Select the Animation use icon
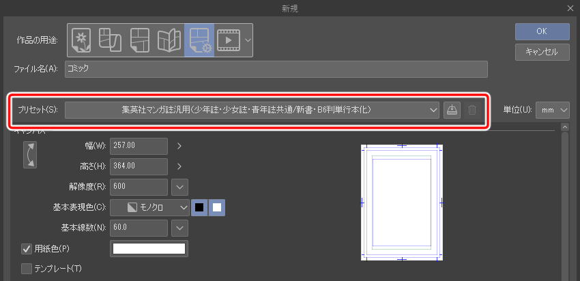Image resolution: width=580 pixels, height=281 pixels. click(229, 40)
